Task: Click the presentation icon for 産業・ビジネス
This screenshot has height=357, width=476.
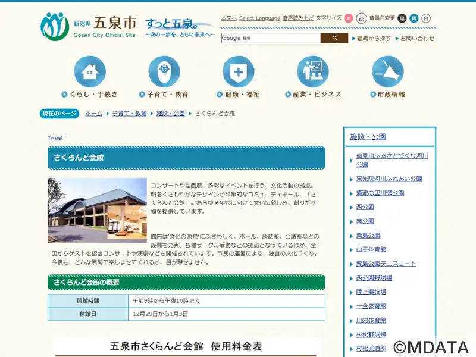Action: [313, 71]
